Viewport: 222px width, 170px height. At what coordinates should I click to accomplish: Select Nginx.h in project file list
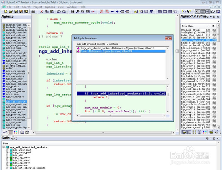coord(198,43)
